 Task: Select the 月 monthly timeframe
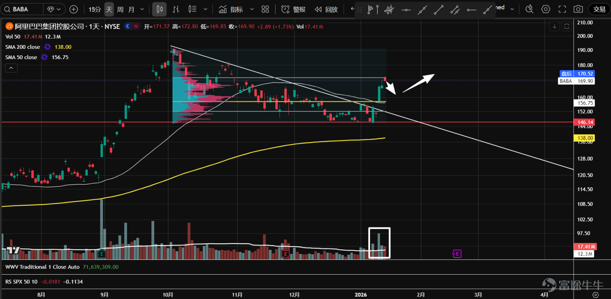tap(131, 9)
